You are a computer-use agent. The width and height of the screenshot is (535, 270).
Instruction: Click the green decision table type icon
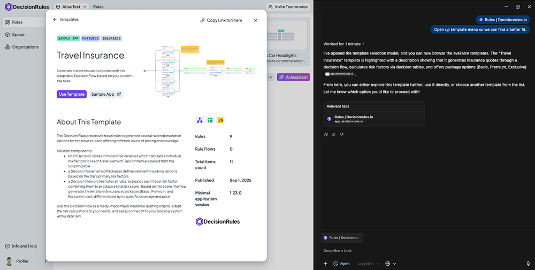(210, 120)
